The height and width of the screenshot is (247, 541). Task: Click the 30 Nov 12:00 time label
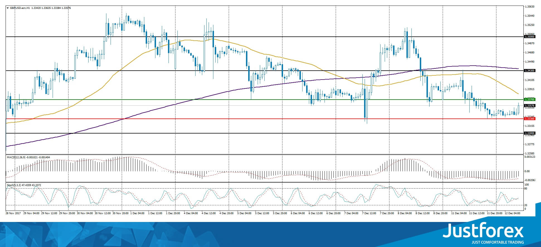click(x=103, y=213)
